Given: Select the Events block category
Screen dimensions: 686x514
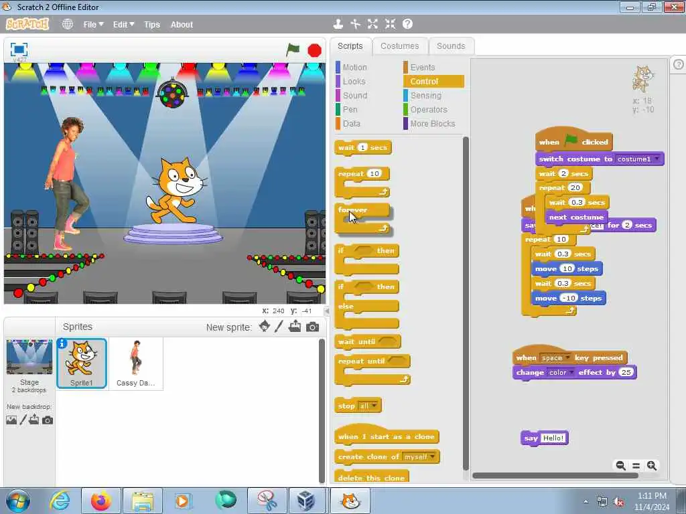Looking at the screenshot, I should 423,68.
